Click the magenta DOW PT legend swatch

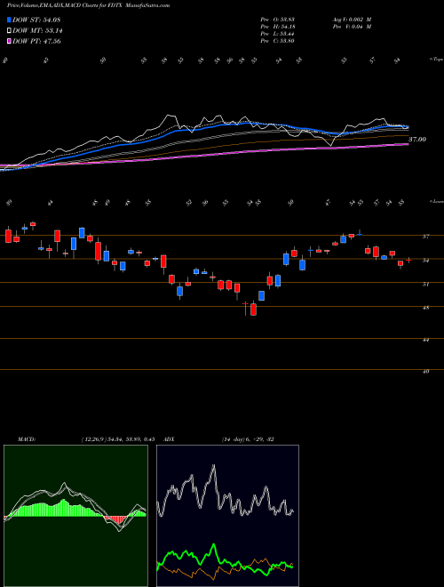point(10,41)
